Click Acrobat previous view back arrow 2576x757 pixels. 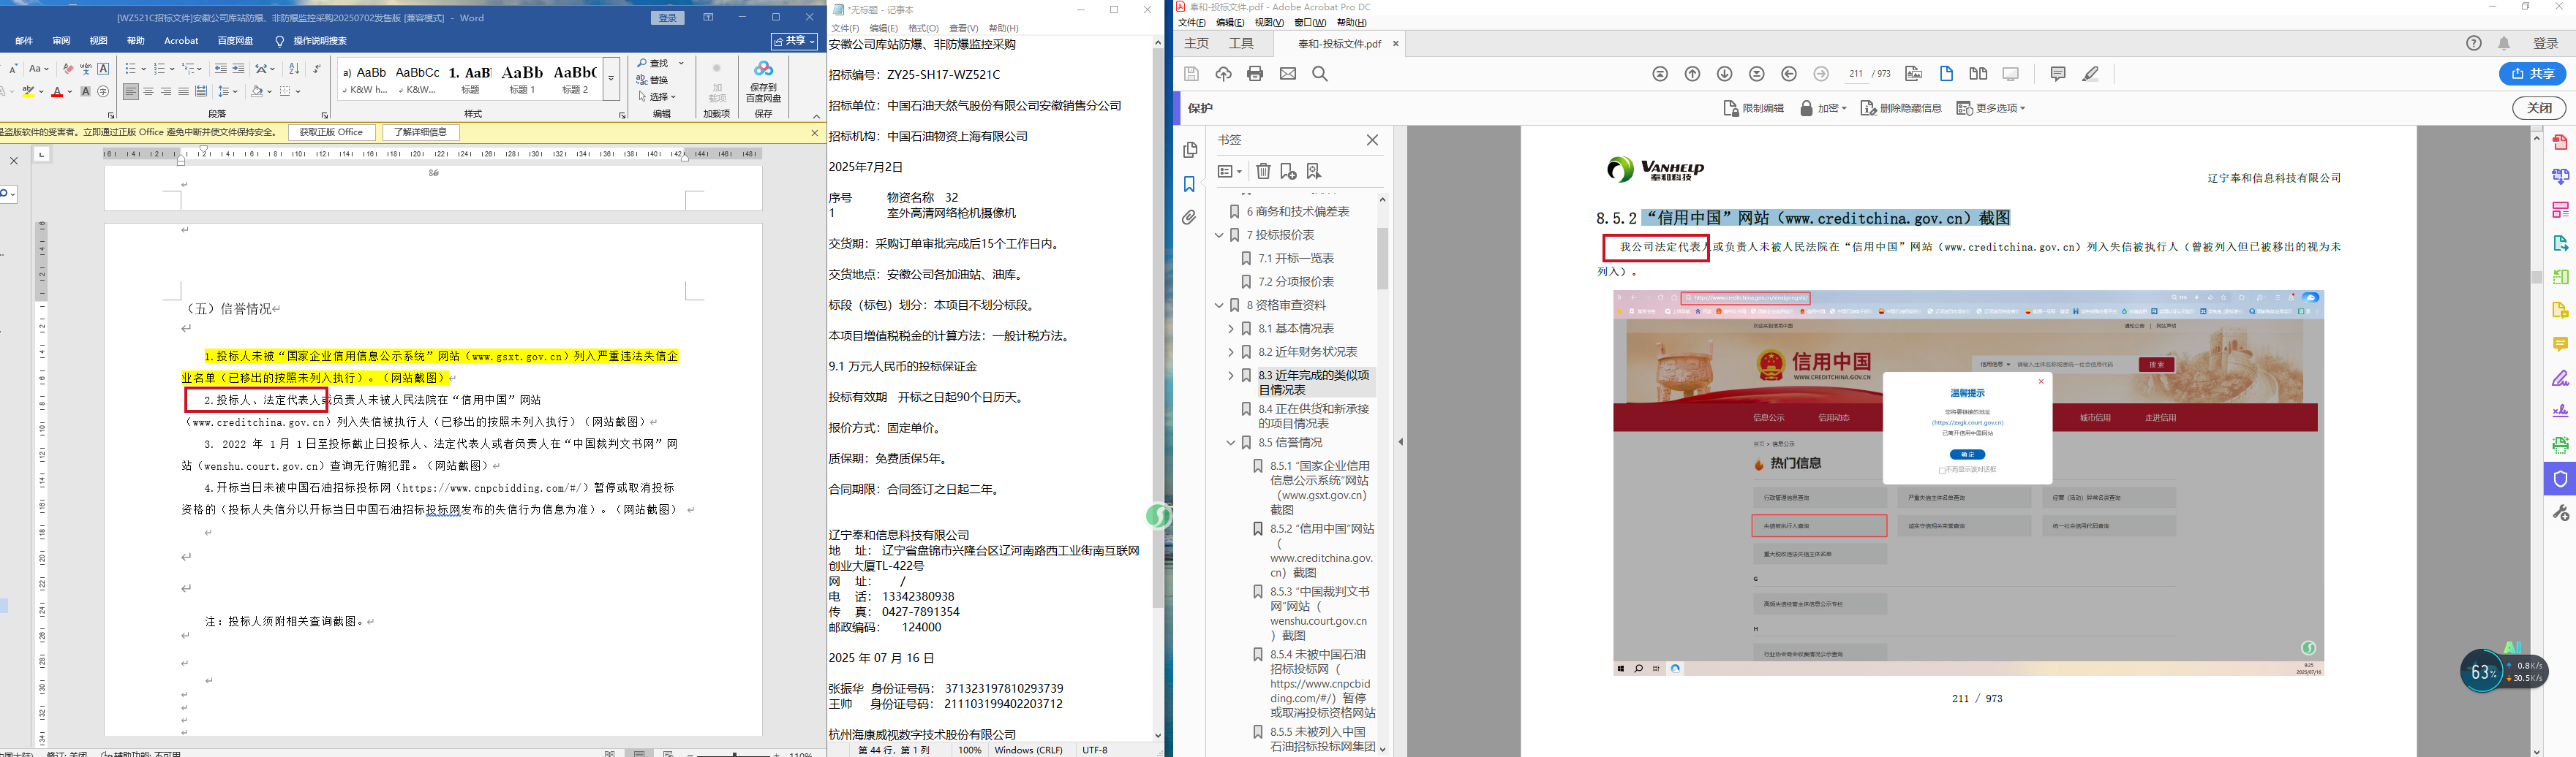tap(1790, 74)
